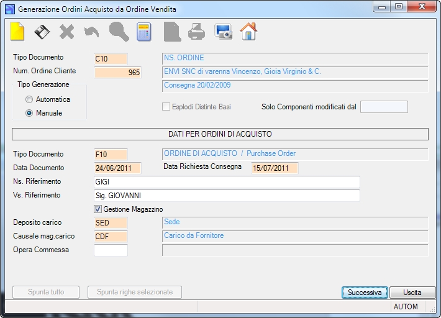
Task: Click the home house icon
Action: pyautogui.click(x=248, y=32)
